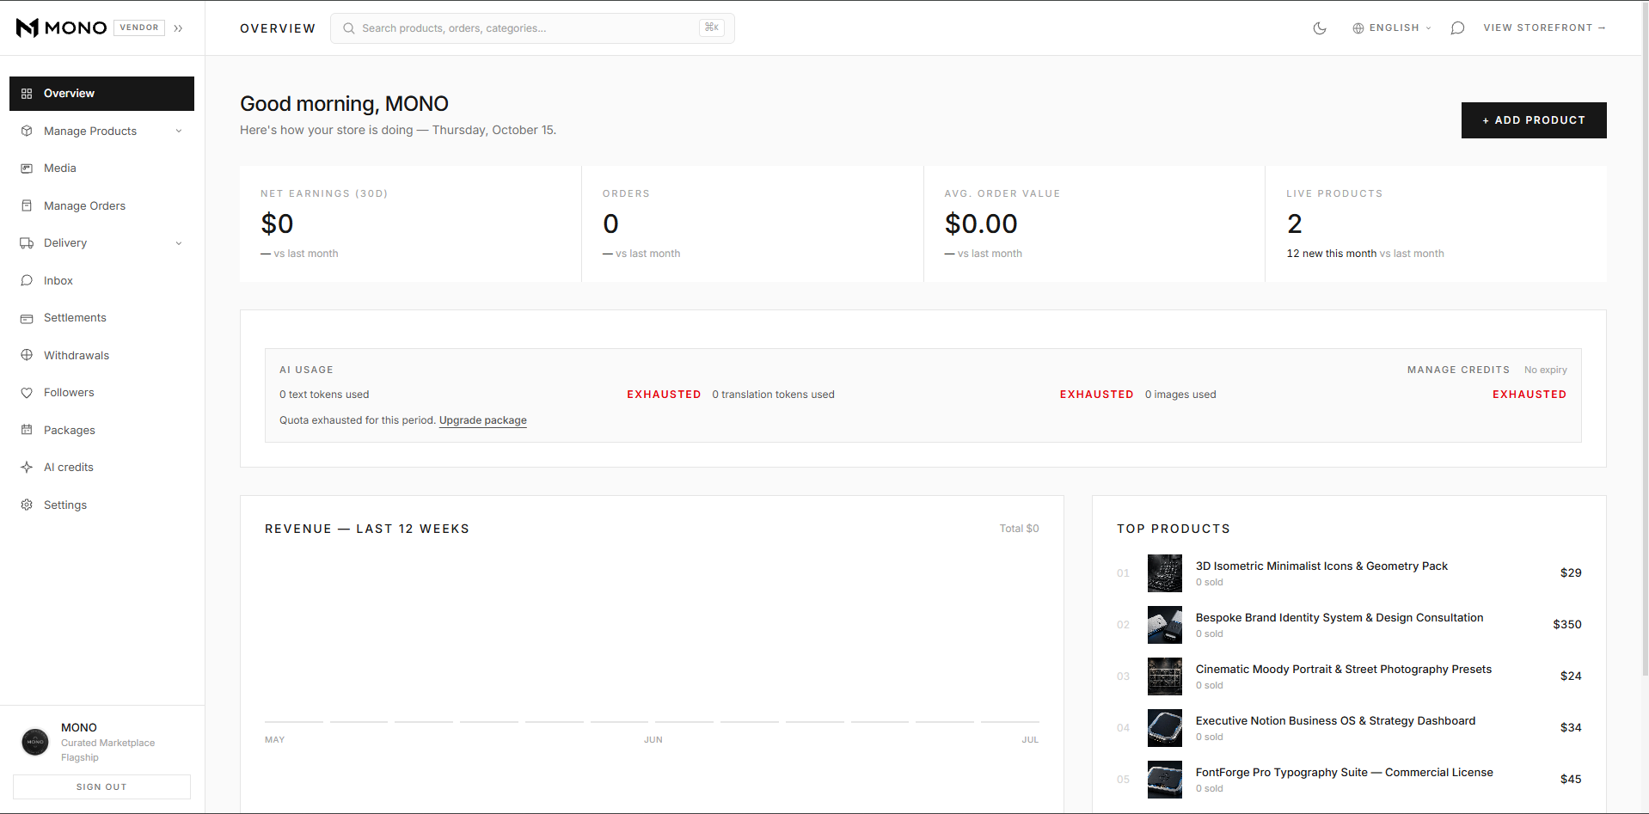Click the SIGN OUT button
The image size is (1649, 814).
(x=101, y=787)
